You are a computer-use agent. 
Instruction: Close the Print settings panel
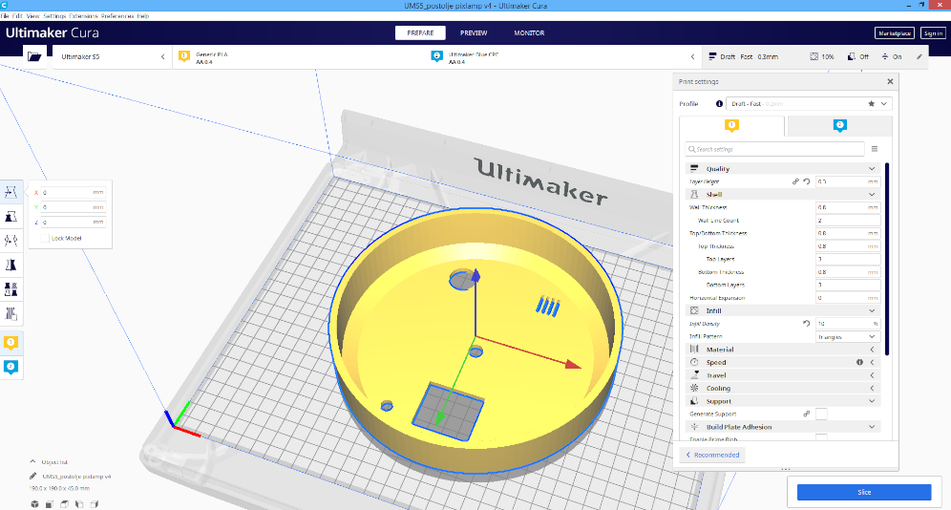[890, 81]
